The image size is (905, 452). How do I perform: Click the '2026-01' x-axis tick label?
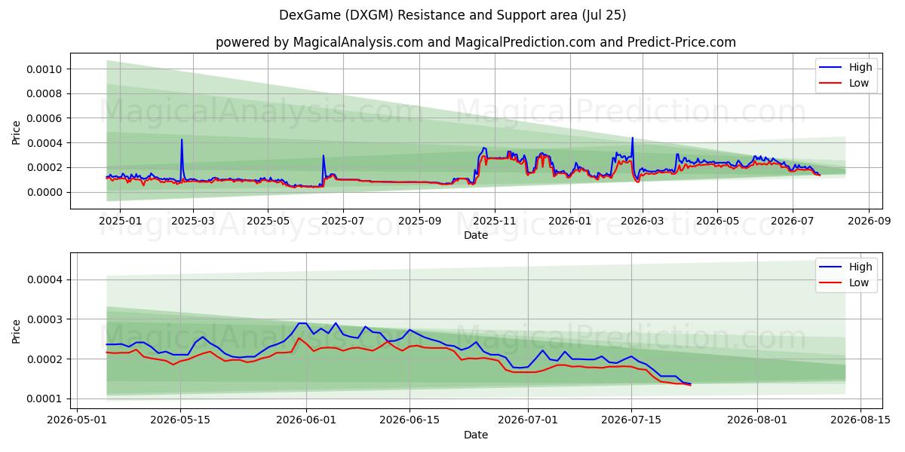(570, 221)
